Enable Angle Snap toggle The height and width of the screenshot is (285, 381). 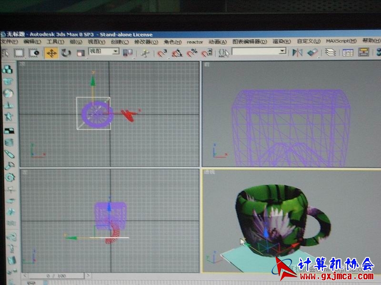pyautogui.click(x=177, y=53)
